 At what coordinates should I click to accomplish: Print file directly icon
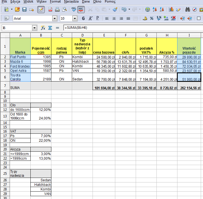pyautogui.click(x=57, y=9)
